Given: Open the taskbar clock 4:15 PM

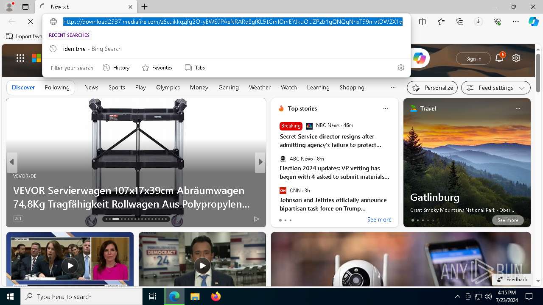Looking at the screenshot, I should [x=507, y=297].
